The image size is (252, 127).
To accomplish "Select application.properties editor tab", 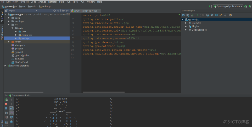I will (x=86, y=11).
